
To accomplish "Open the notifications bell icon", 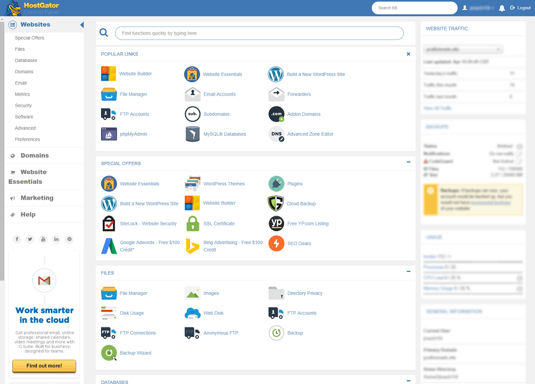I will pos(502,8).
